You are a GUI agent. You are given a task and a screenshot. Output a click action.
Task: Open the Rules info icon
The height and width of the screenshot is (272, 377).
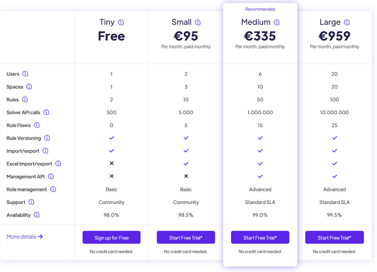(x=26, y=100)
